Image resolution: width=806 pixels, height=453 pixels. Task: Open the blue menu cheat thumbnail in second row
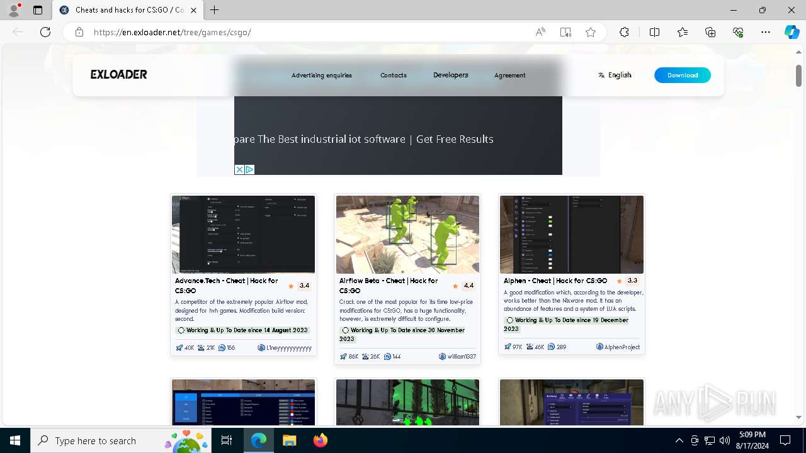tap(244, 402)
